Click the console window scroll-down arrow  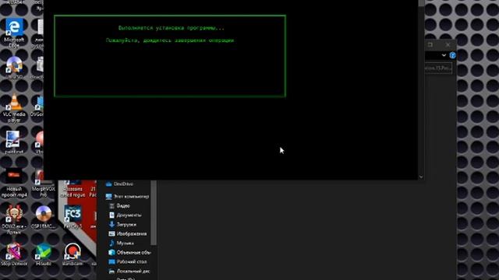[421, 177]
